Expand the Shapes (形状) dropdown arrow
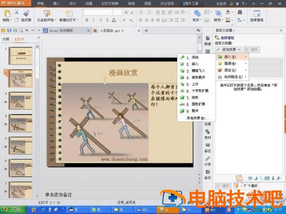This screenshot has width=286, height=214. 201,20
